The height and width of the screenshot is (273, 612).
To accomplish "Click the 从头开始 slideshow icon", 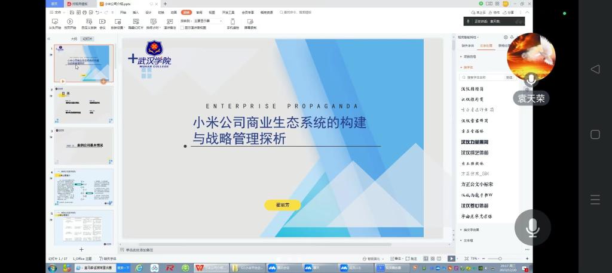I will (54, 22).
